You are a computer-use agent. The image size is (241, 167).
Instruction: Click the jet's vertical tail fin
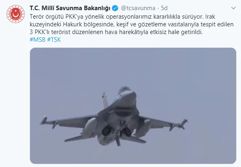[105, 100]
